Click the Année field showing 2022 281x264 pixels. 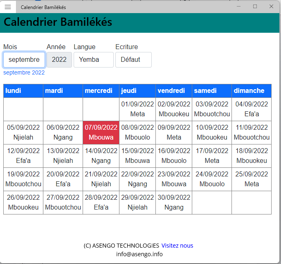pyautogui.click(x=59, y=60)
